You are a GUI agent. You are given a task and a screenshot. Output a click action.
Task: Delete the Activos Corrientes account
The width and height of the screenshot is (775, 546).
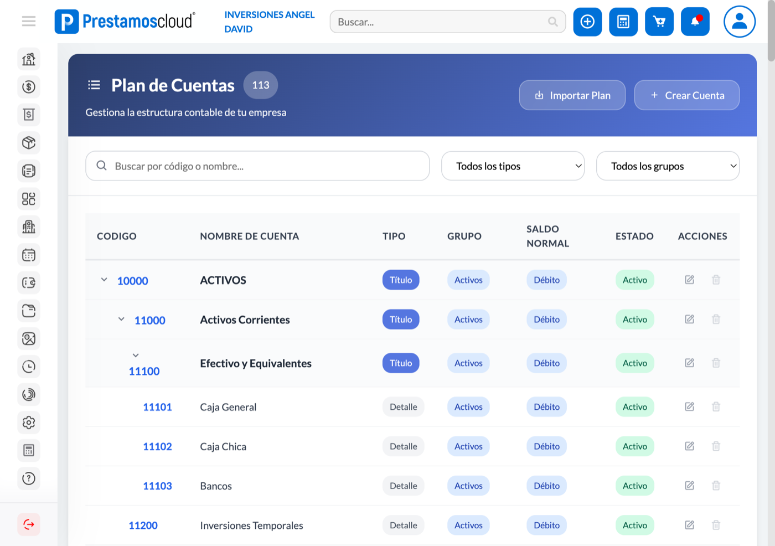(x=716, y=320)
